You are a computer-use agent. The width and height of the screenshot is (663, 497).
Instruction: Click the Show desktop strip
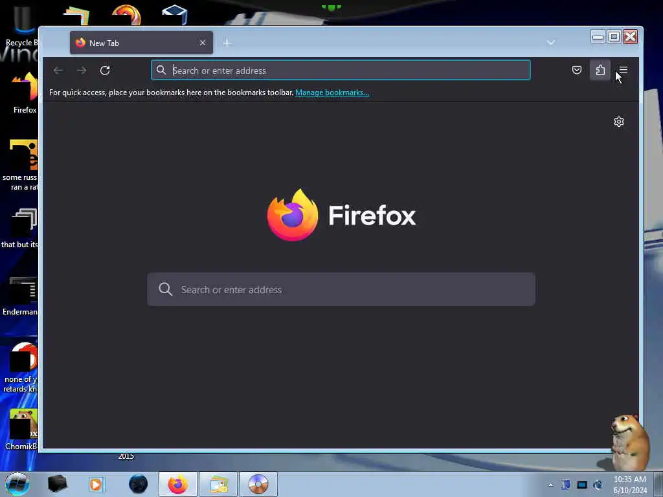(x=658, y=484)
